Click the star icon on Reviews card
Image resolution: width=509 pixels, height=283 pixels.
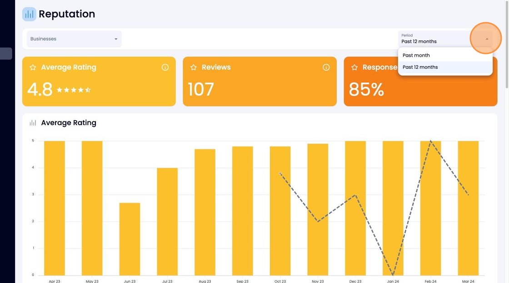[194, 68]
